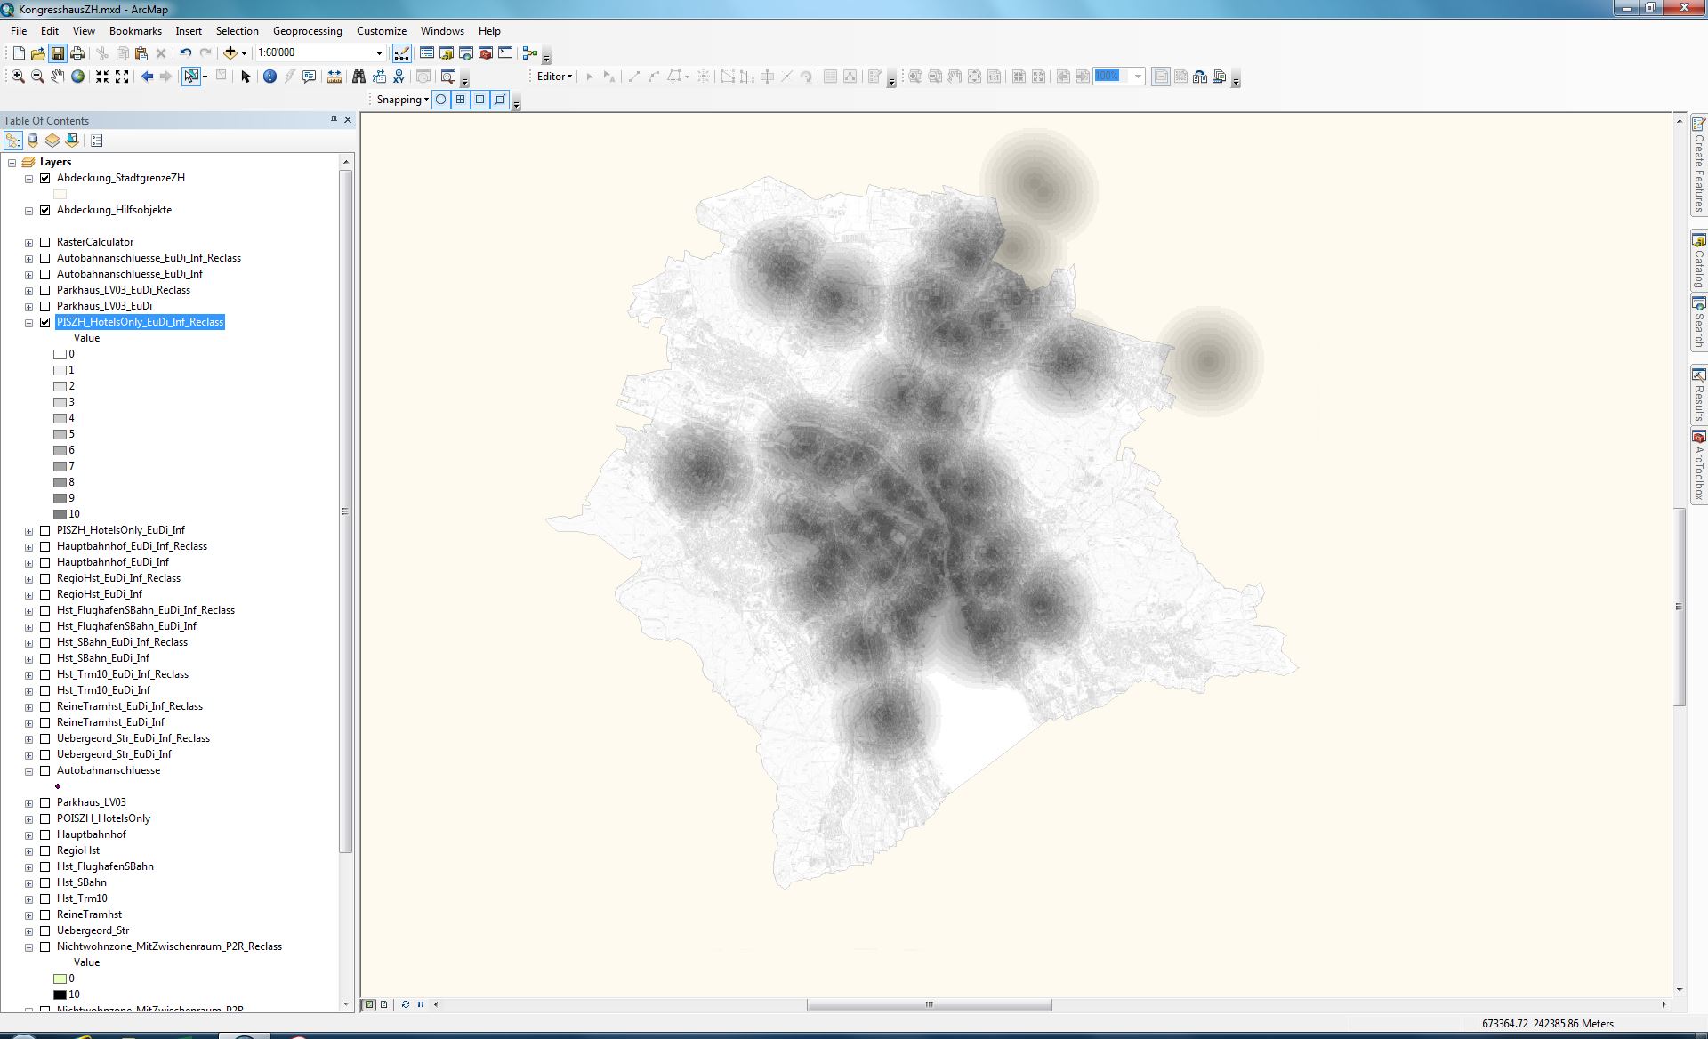
Task: Enable the RasterCalculator layer checkbox
Action: pyautogui.click(x=45, y=242)
